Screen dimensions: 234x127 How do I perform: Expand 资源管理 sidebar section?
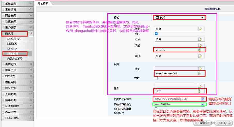17,22
